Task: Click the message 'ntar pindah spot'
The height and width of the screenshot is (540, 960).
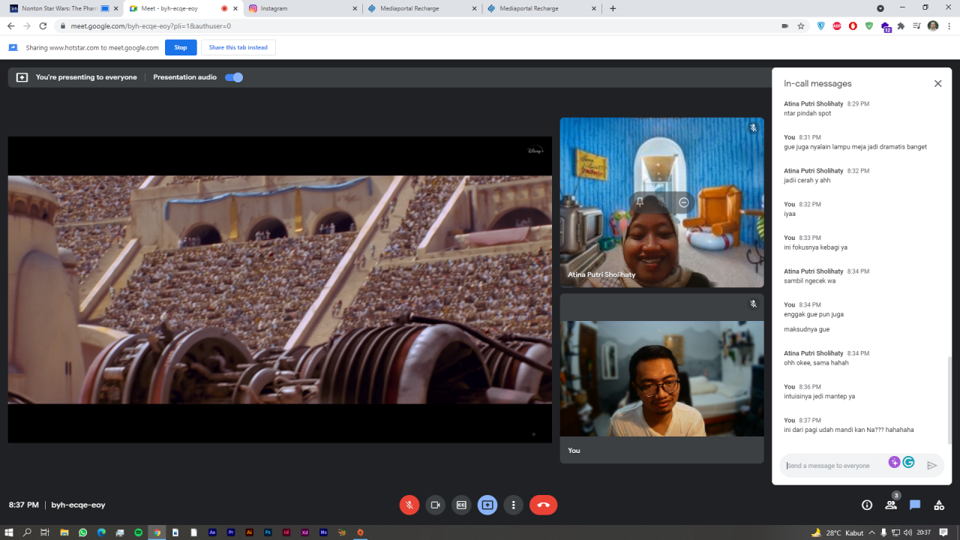Action: [x=807, y=113]
